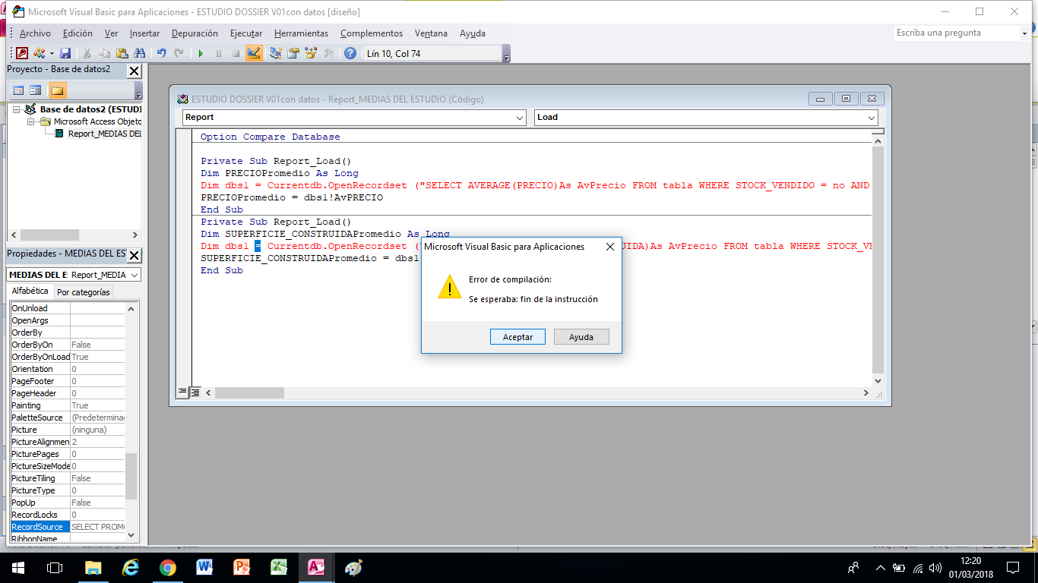1038x583 pixels.
Task: Click the View Object icon in Project panel
Action: (x=35, y=90)
